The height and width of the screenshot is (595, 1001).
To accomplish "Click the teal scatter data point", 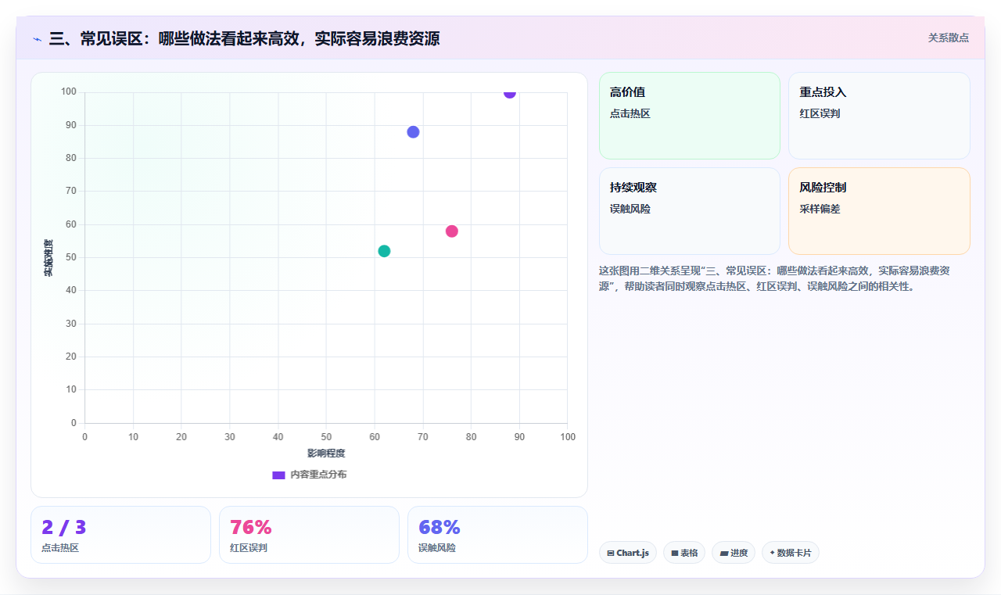I will click(384, 251).
